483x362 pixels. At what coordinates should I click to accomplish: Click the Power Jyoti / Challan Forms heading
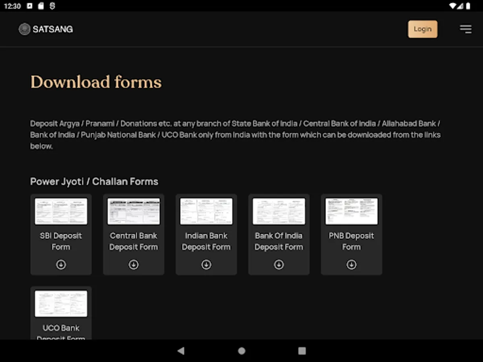pyautogui.click(x=94, y=182)
